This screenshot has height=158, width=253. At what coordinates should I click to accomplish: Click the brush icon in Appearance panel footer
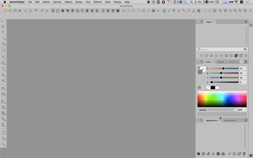coord(208,154)
